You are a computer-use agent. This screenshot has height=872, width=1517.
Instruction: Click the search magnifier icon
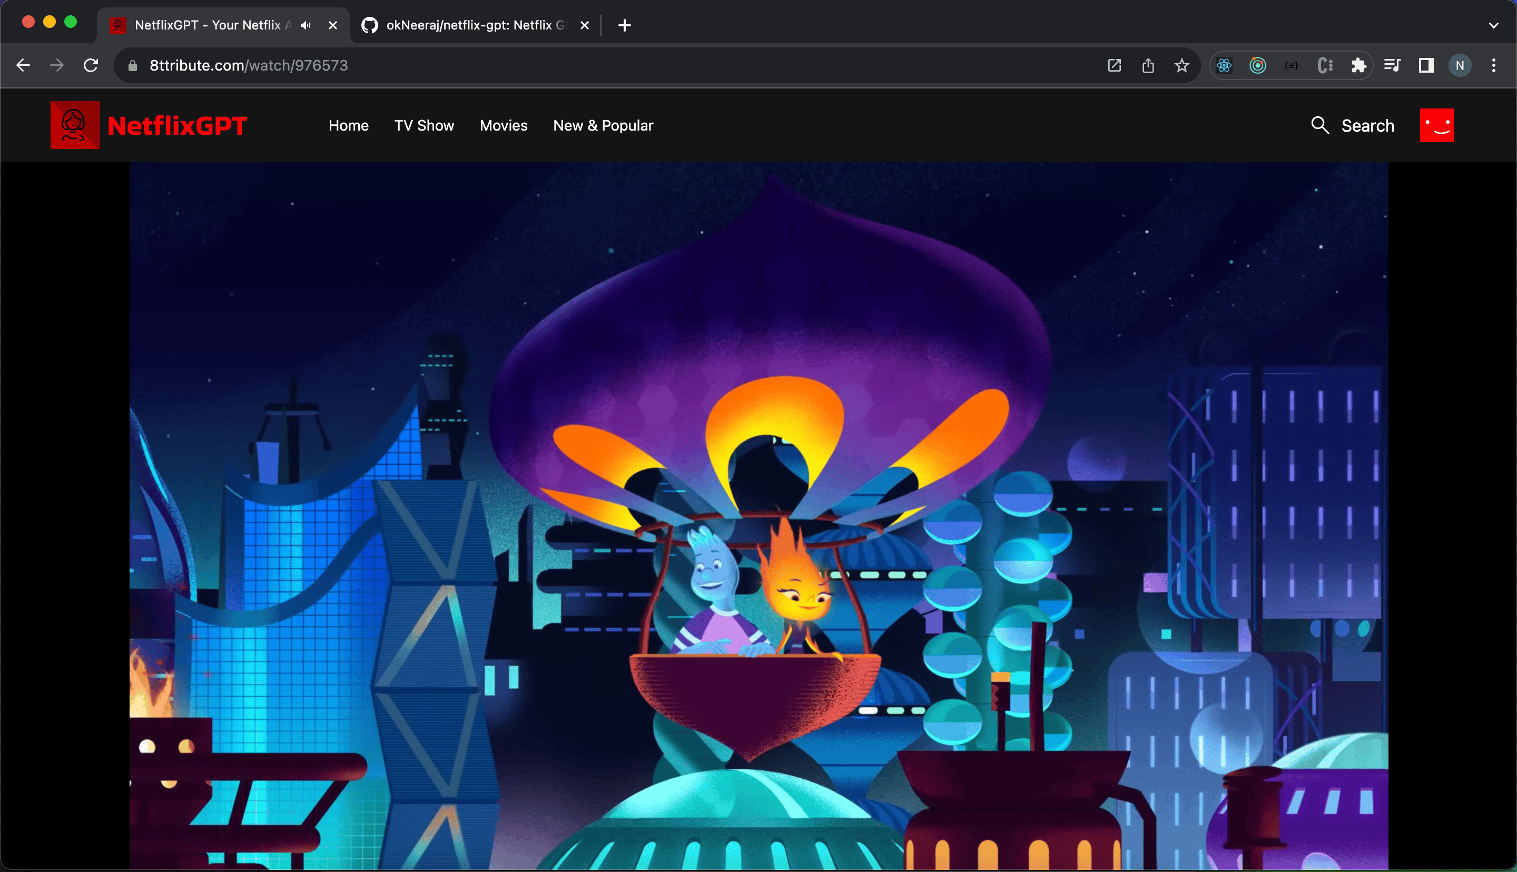1319,125
